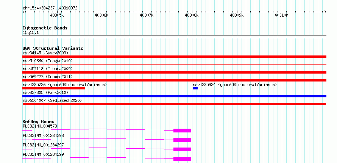Click the 15q15.1 cytogenetic band line
Screen dimensions: 337x163
[x=174, y=37]
